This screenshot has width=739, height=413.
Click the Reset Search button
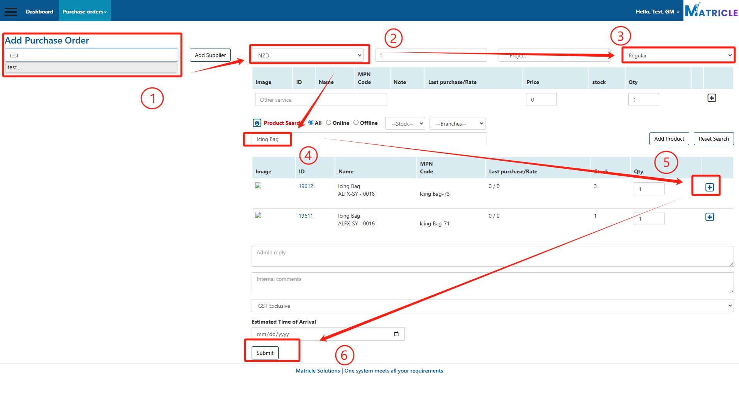pos(714,139)
